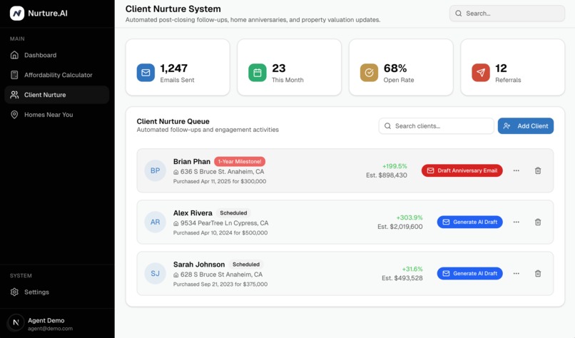Open the Affordability Calculator page
The height and width of the screenshot is (338, 575).
[57, 75]
